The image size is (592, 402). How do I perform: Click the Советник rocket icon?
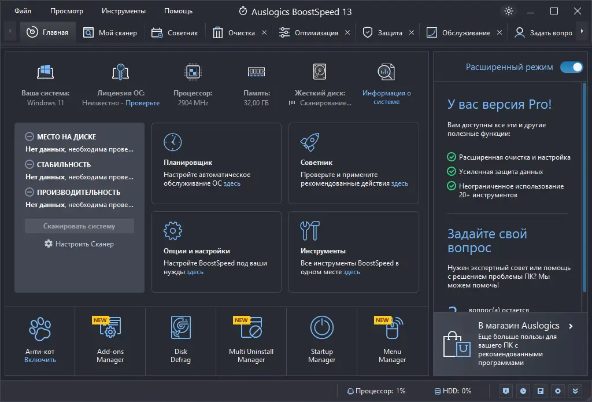[310, 142]
